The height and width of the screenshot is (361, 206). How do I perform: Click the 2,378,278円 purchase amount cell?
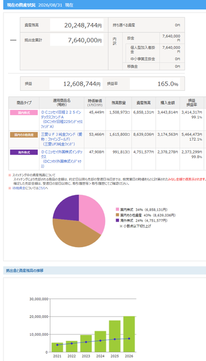(x=168, y=152)
